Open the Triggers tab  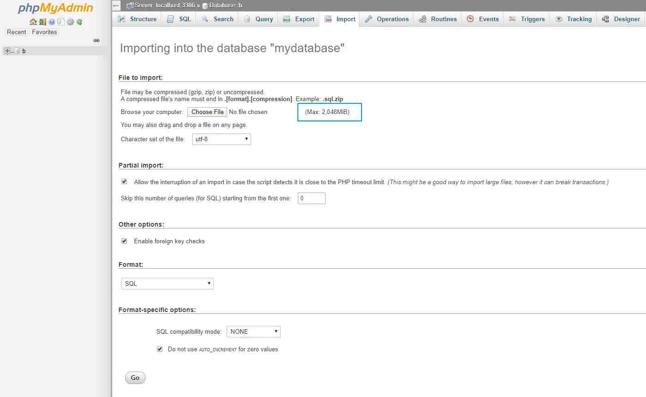coord(527,19)
